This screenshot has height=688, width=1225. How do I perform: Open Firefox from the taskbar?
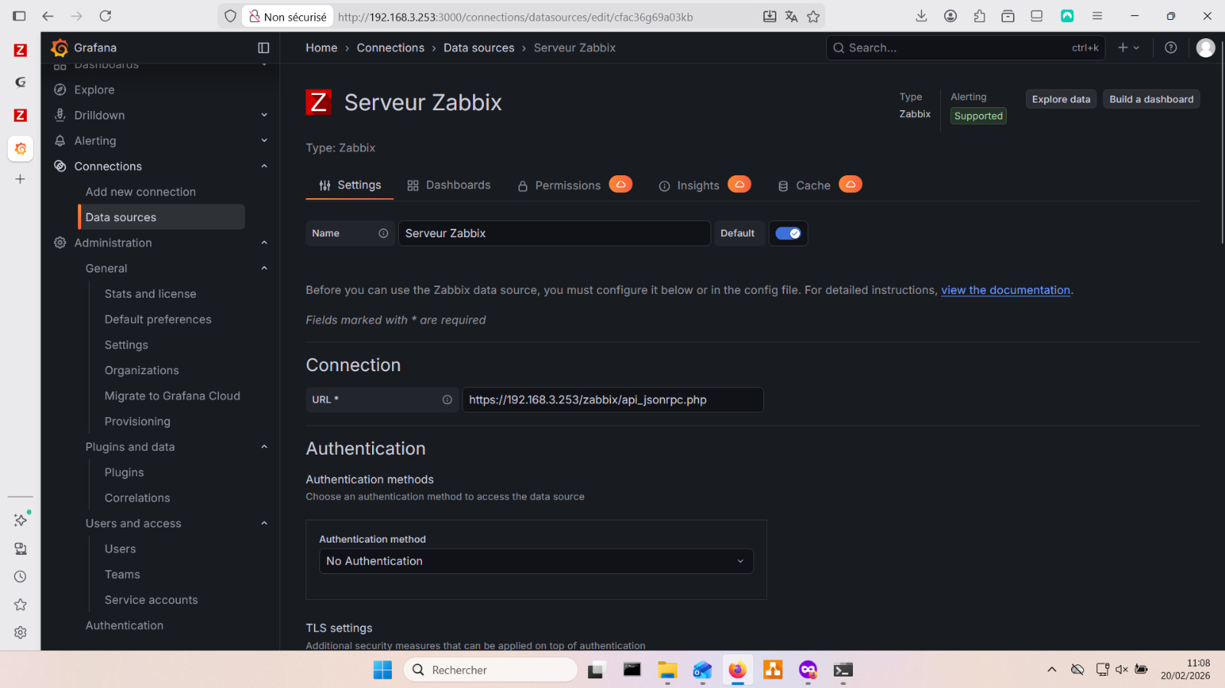[737, 670]
